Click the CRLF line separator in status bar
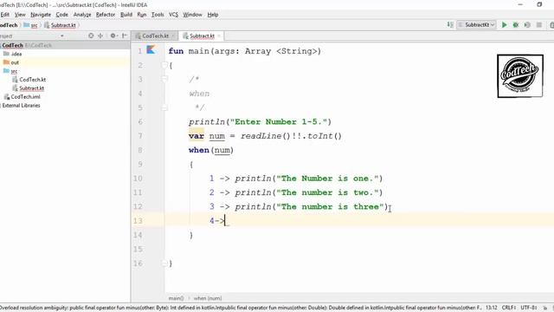554x312 pixels. coord(509,308)
